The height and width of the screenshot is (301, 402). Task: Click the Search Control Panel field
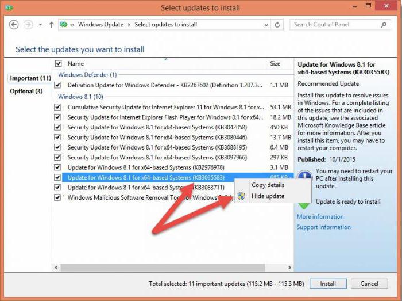coord(340,25)
